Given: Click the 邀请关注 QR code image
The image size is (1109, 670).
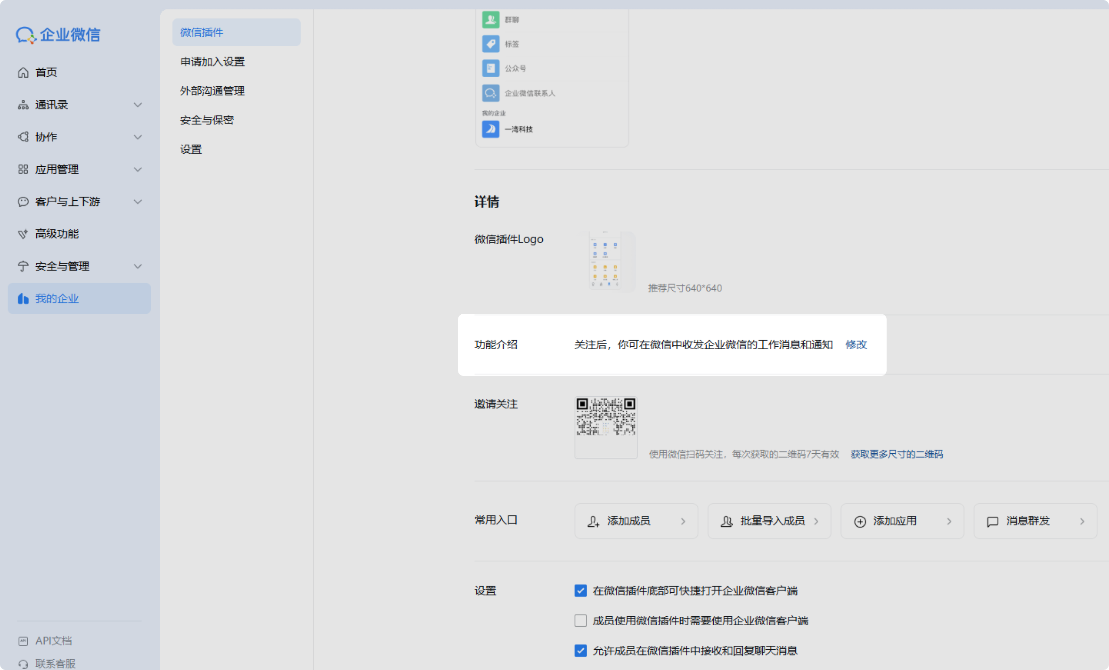Looking at the screenshot, I should tap(606, 417).
